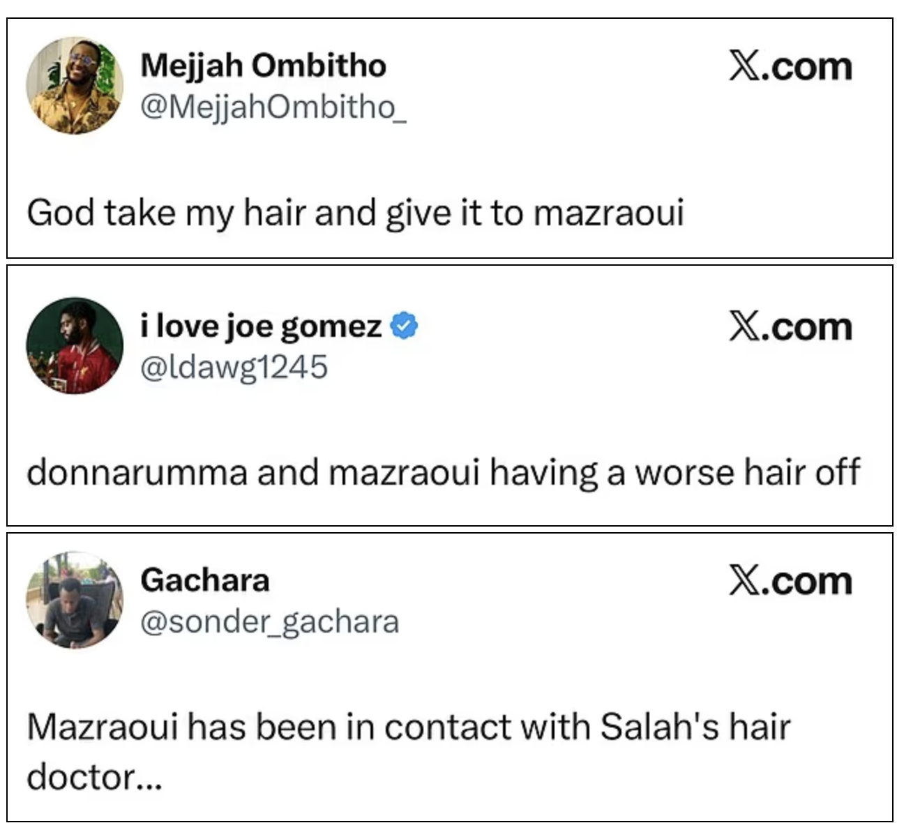
Task: Open the i love joe gomez avatar
Action: click(75, 346)
